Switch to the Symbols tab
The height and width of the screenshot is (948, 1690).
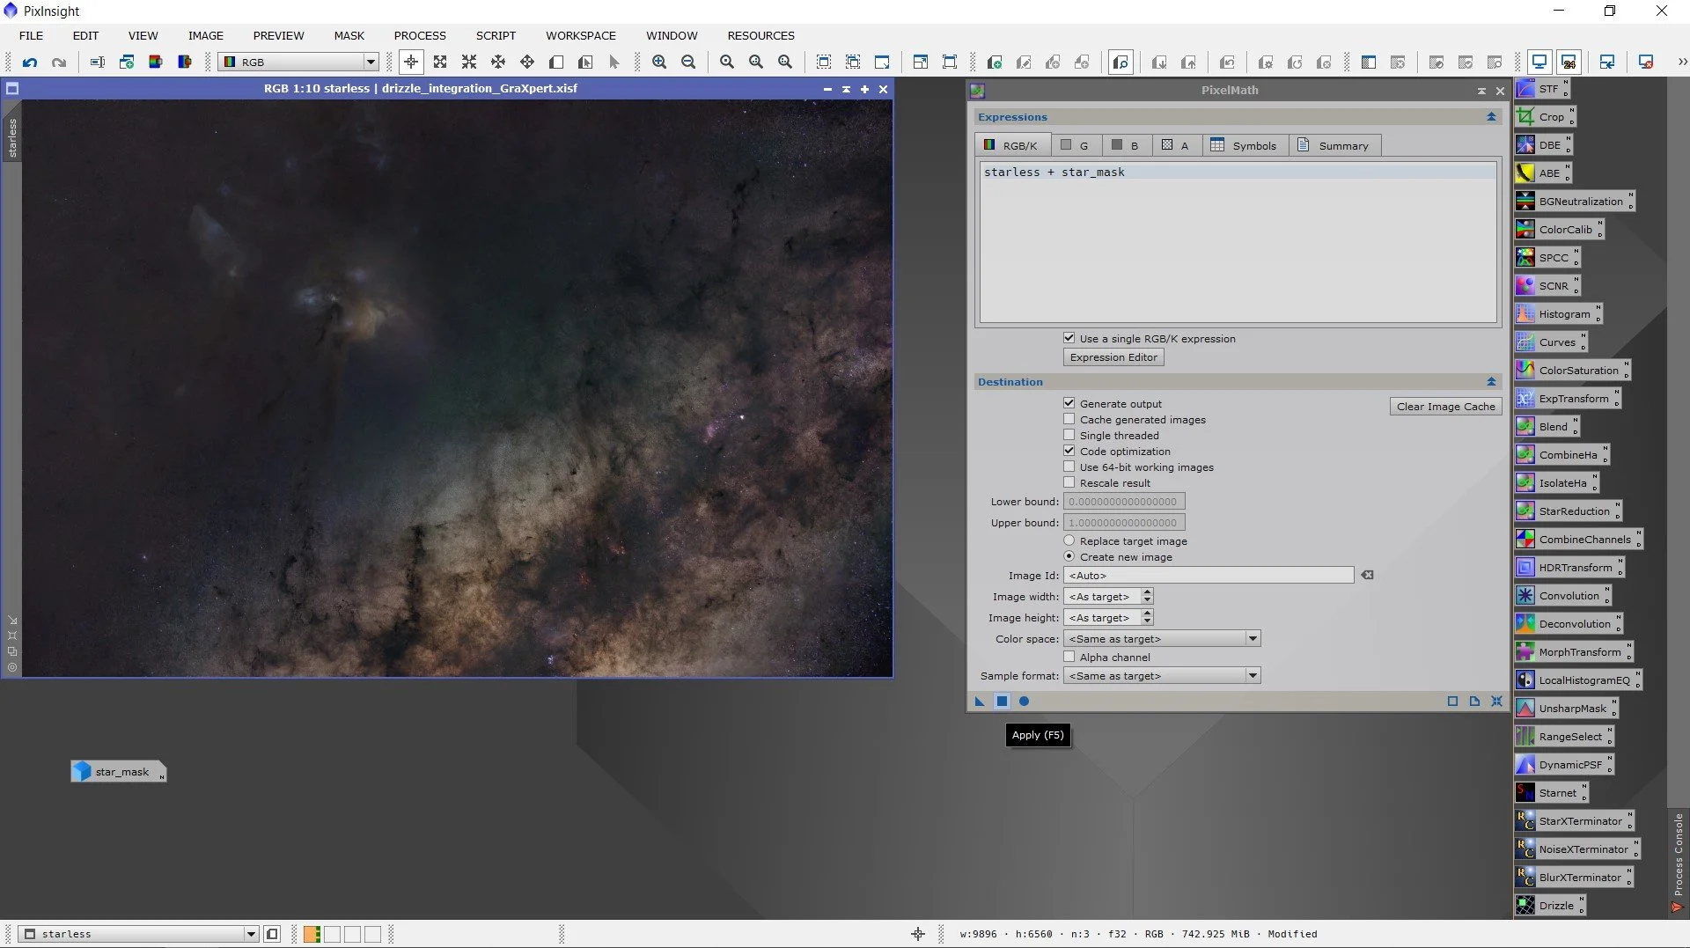[1243, 145]
